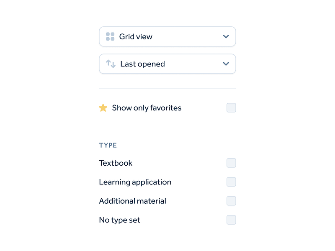The height and width of the screenshot is (251, 335).
Task: Enable the Additional material checkbox
Action: click(x=231, y=201)
